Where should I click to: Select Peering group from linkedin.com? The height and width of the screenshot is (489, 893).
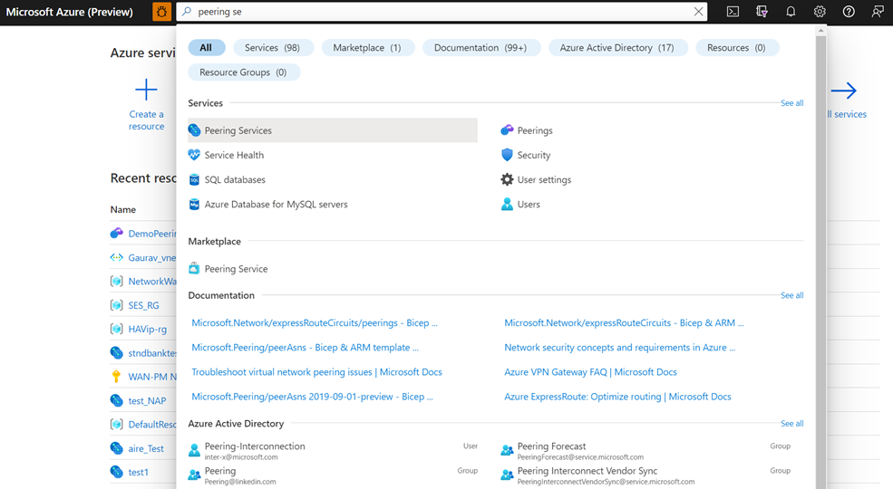tap(333, 475)
